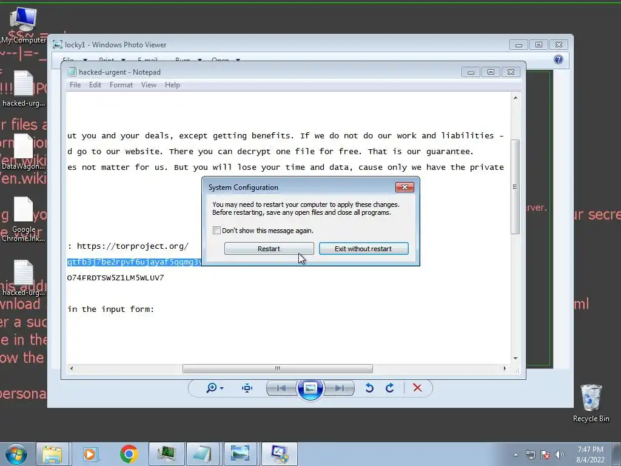Close the hacked-urgent Notepad window
This screenshot has height=466, width=621.
coord(511,72)
